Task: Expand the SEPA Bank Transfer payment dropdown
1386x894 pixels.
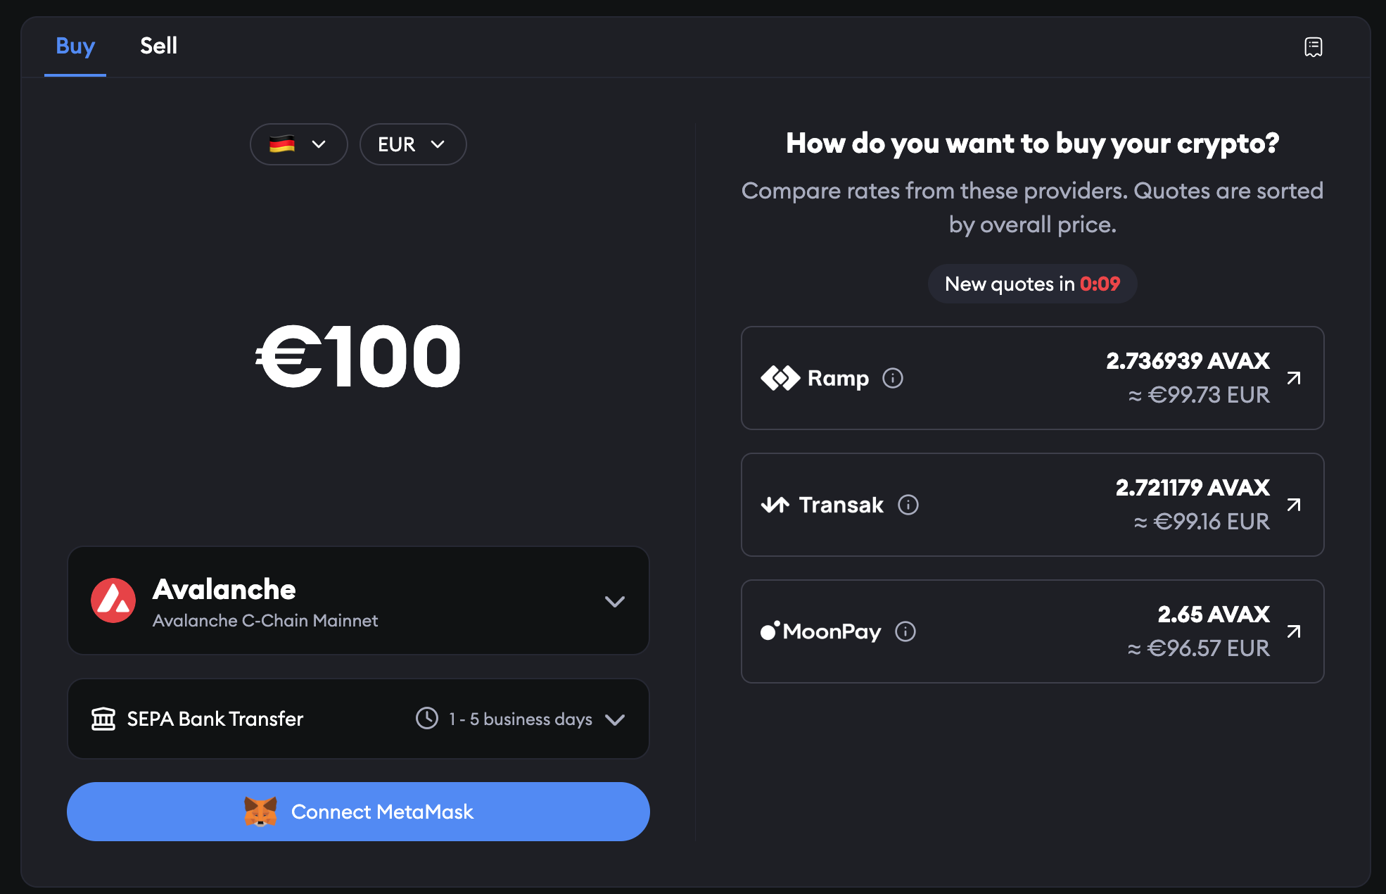Action: click(614, 719)
